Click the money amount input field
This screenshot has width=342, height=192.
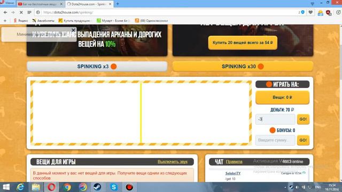(275, 119)
